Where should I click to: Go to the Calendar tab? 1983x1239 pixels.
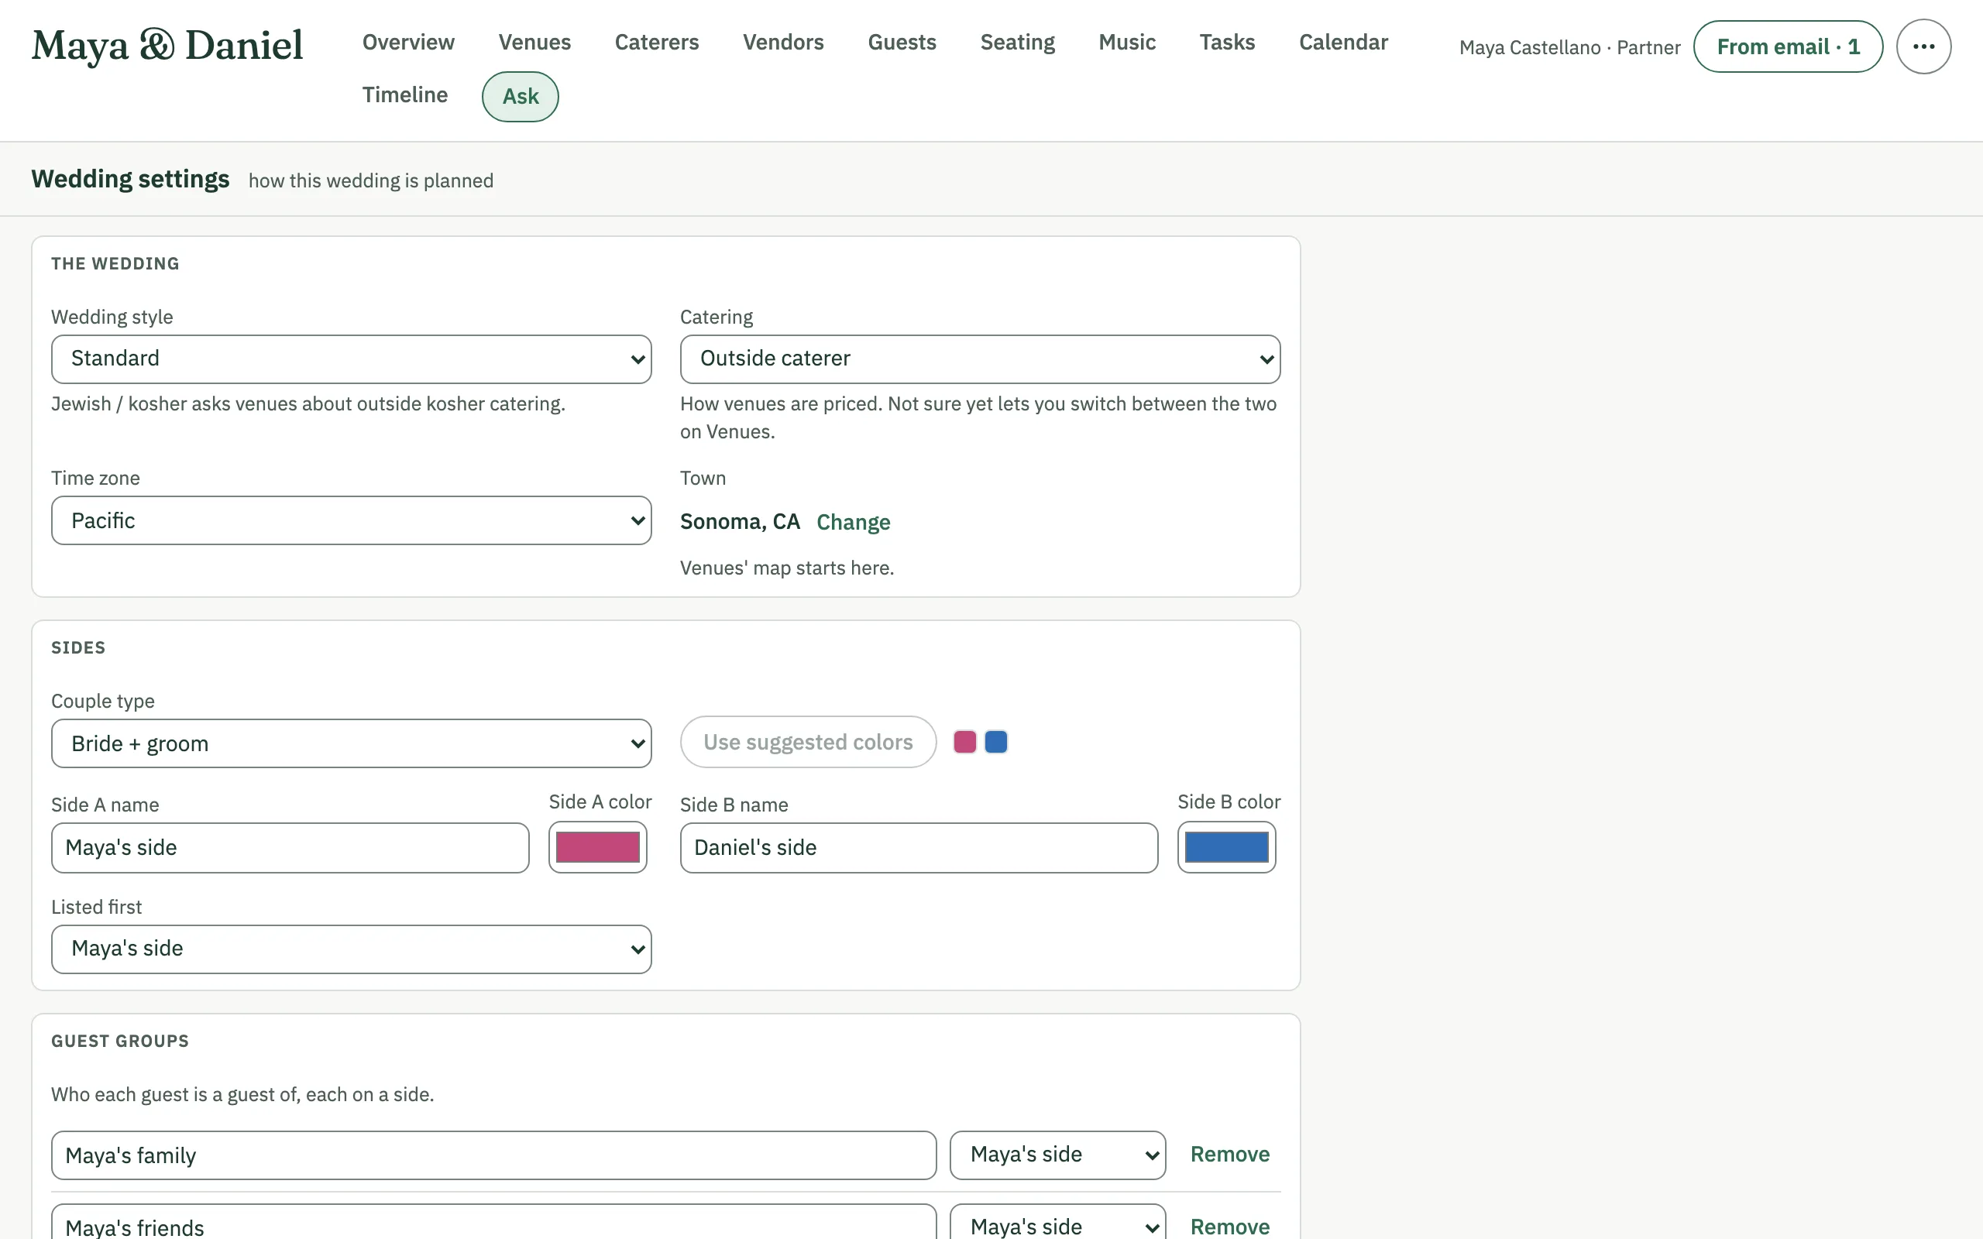coord(1343,43)
